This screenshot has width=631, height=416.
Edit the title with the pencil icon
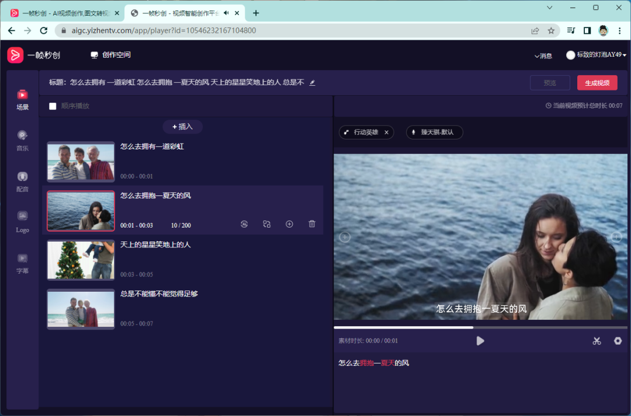(312, 83)
